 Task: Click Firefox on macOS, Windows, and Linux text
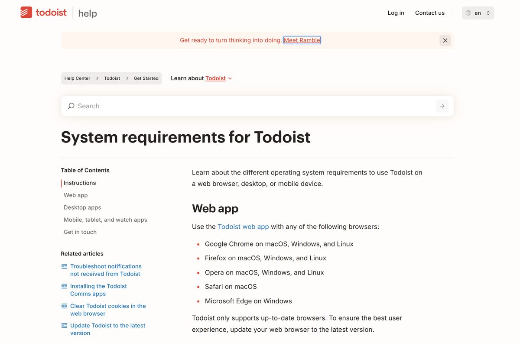(x=266, y=258)
